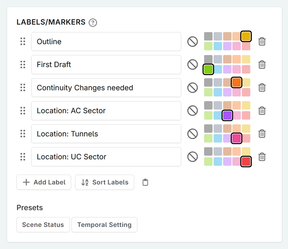Viewport: 288px width, 249px height.
Task: Select the yellow swatch for Outline
Action: [246, 36]
